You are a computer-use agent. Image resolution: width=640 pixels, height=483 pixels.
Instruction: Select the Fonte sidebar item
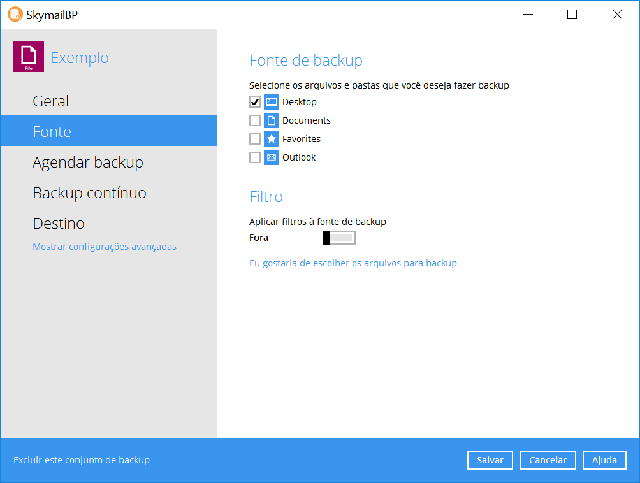tap(52, 132)
